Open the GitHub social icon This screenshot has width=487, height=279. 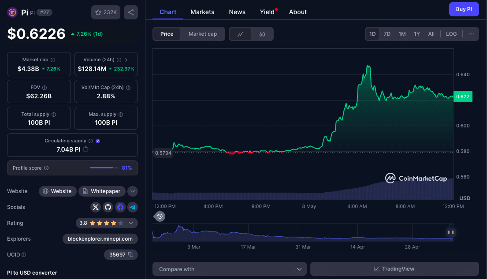click(x=108, y=207)
